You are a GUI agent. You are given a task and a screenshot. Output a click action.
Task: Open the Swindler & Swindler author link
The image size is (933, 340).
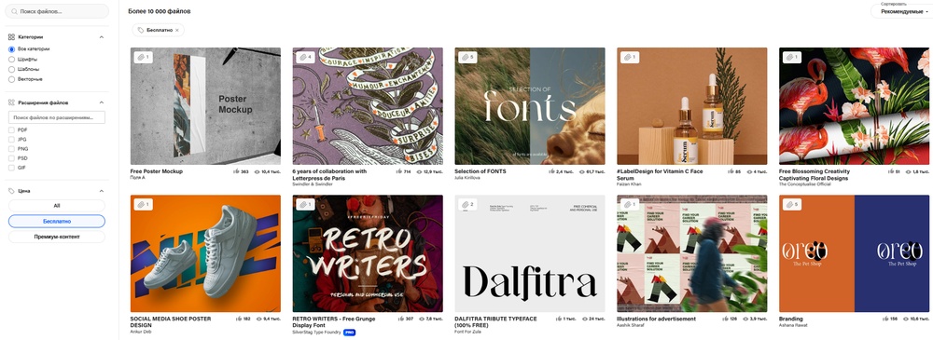pos(312,184)
